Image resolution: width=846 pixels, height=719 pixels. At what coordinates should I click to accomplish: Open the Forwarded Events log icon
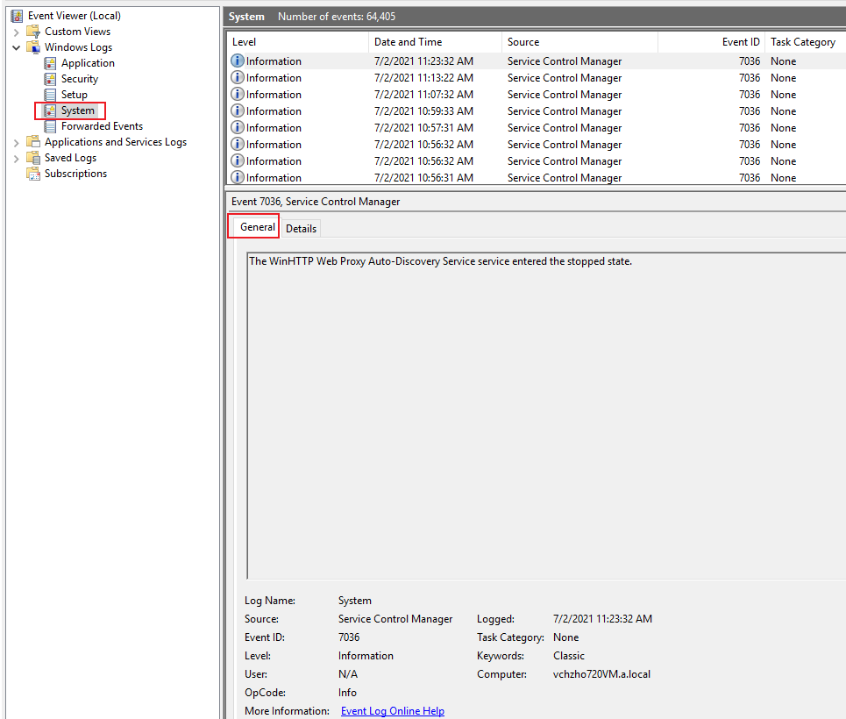(51, 125)
